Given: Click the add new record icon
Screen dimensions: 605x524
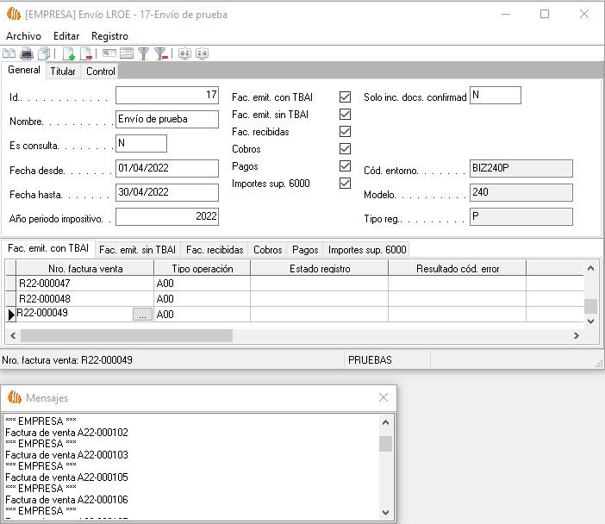Looking at the screenshot, I should (x=69, y=53).
